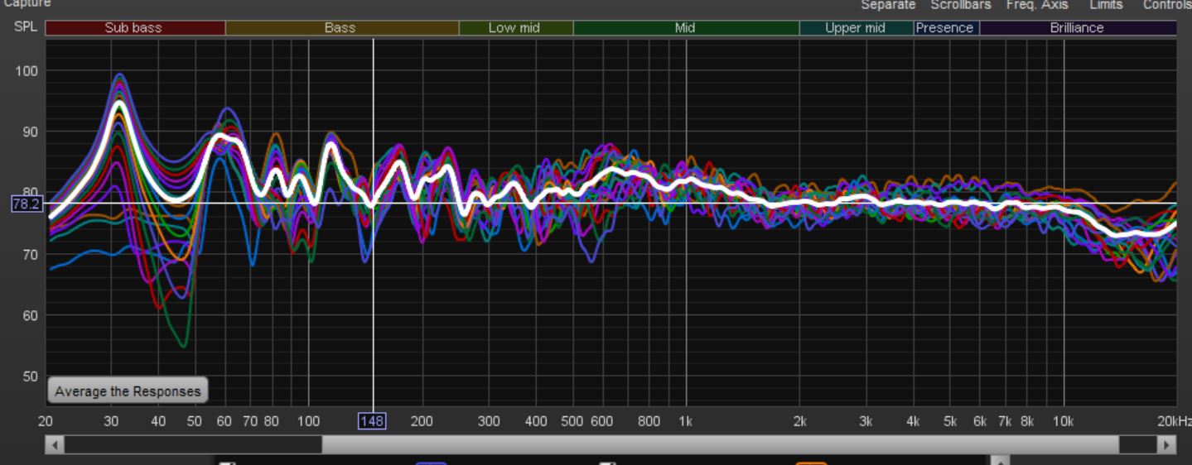Click the horizontal scrollbar right arrow

(1165, 445)
